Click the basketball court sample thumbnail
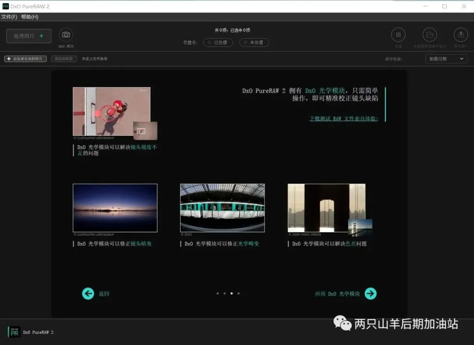Image resolution: width=474 pixels, height=345 pixels. click(x=111, y=111)
